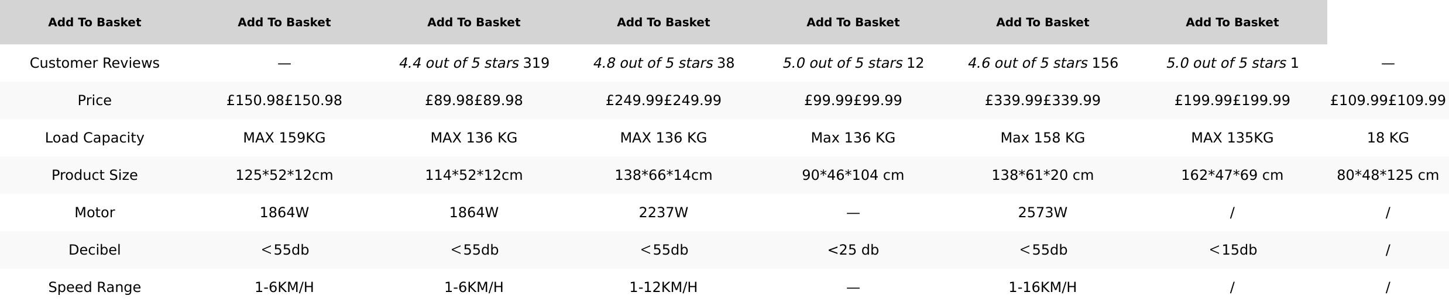Click the <25 db decibel value
Image resolution: width=1449 pixels, height=306 pixels.
point(853,250)
